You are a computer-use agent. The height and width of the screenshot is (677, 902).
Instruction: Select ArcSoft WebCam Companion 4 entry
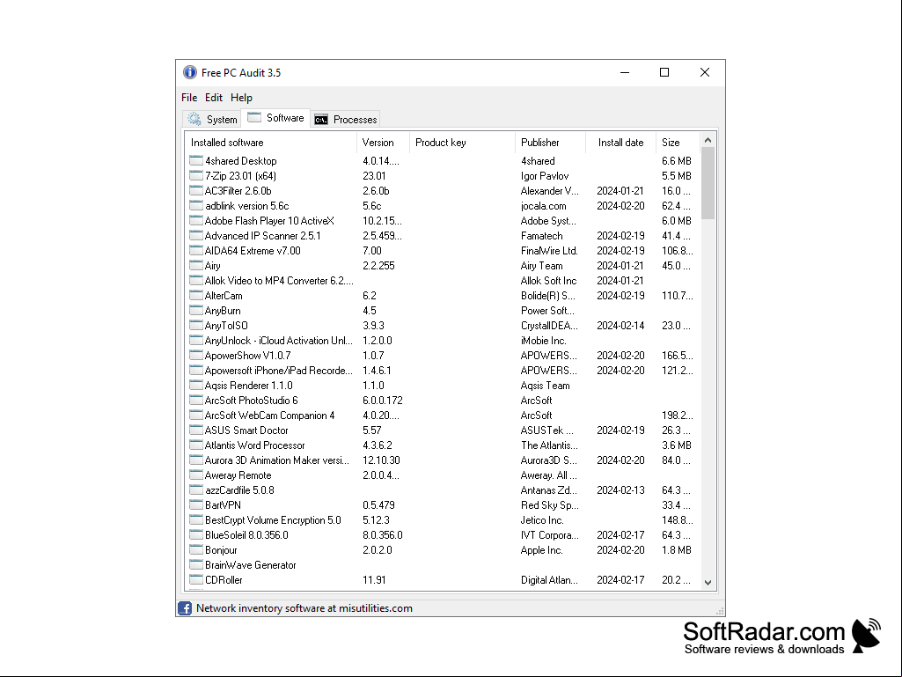442,415
